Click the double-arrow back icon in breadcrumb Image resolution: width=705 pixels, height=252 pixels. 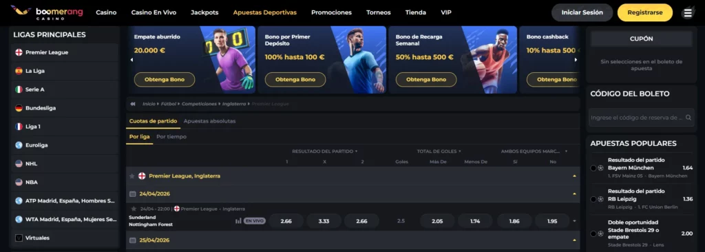click(x=133, y=104)
